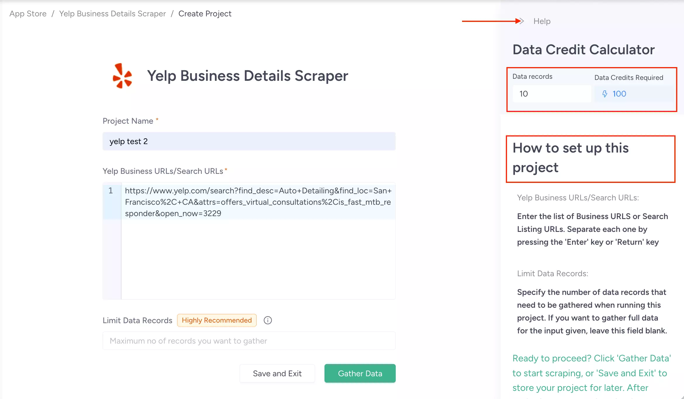Focus the Limit Data Records input field
684x399 pixels.
pos(249,341)
